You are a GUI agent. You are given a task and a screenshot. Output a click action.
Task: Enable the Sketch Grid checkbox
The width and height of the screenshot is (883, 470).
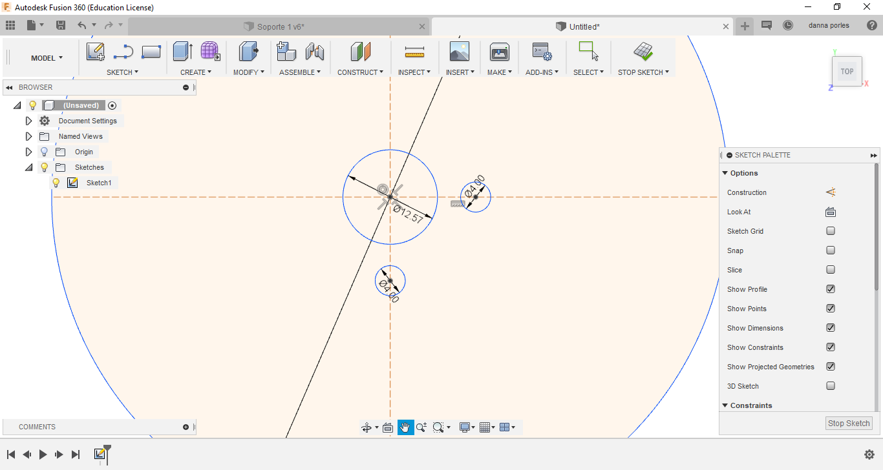pyautogui.click(x=831, y=231)
